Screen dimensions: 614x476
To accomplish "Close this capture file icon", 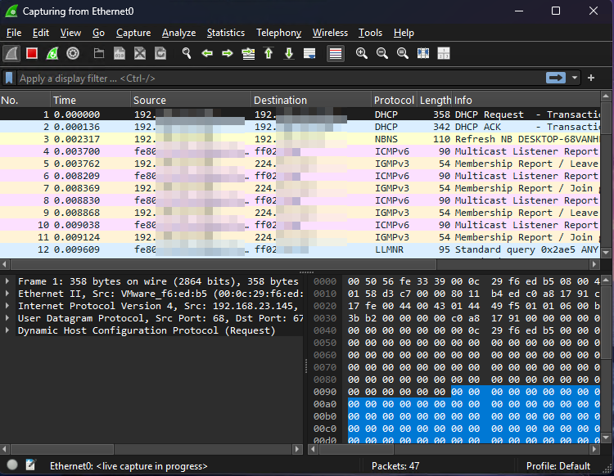I will [140, 53].
